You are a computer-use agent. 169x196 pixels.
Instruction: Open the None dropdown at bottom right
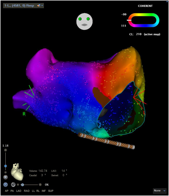[x=160, y=191]
